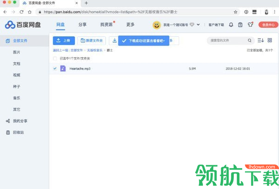Click 无版权音乐 breadcrumb link
Image resolution: width=279 pixels, height=189 pixels.
pos(95,50)
